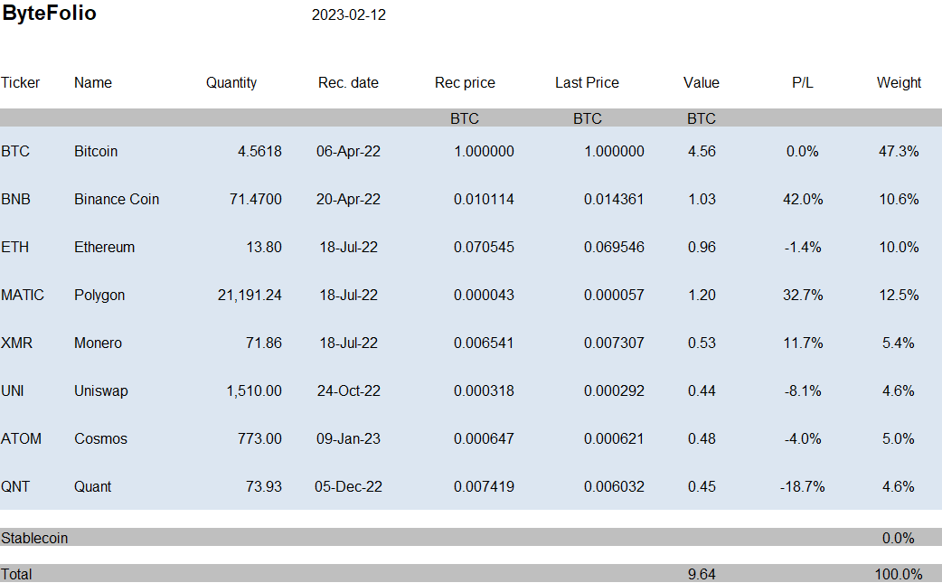Click the Last Price column header
This screenshot has width=942, height=583.
pos(587,82)
